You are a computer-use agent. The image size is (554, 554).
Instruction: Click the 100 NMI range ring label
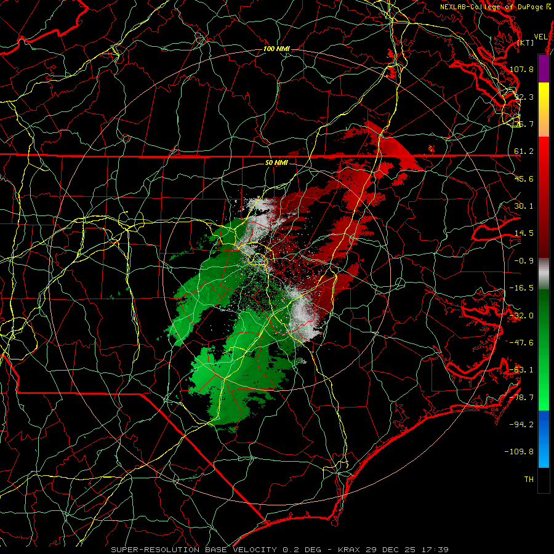click(276, 49)
